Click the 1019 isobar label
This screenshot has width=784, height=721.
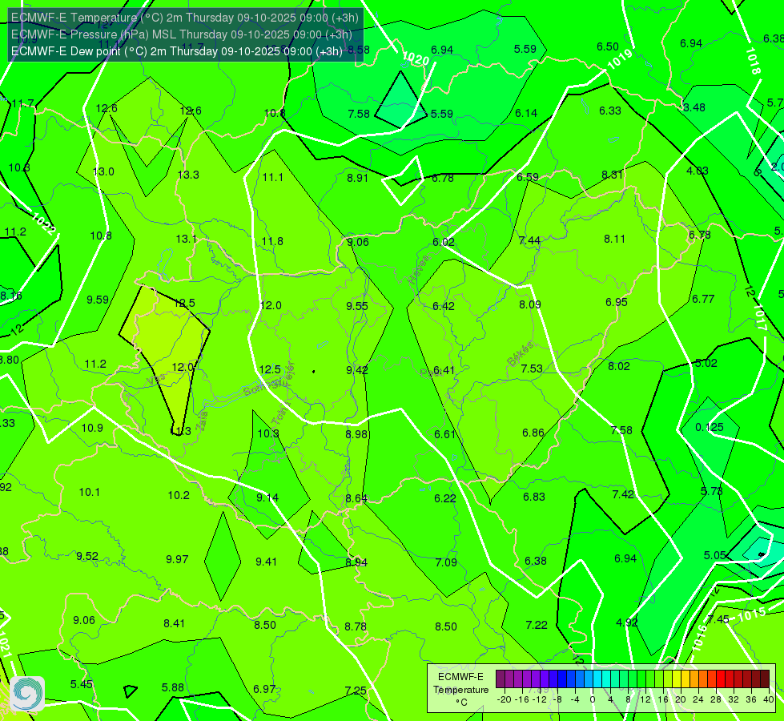[620, 59]
